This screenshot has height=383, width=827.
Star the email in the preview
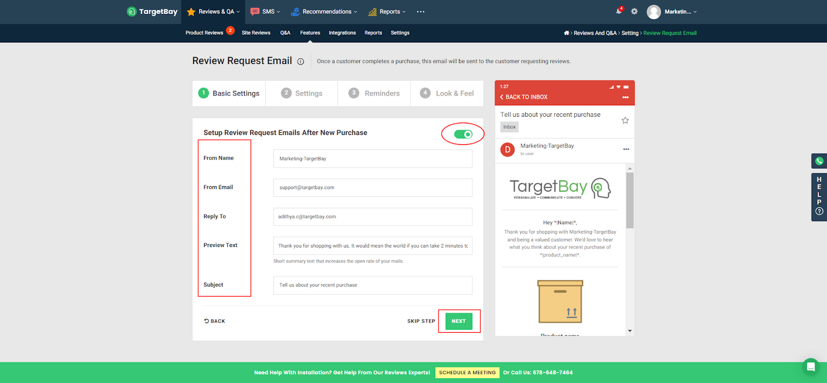625,120
